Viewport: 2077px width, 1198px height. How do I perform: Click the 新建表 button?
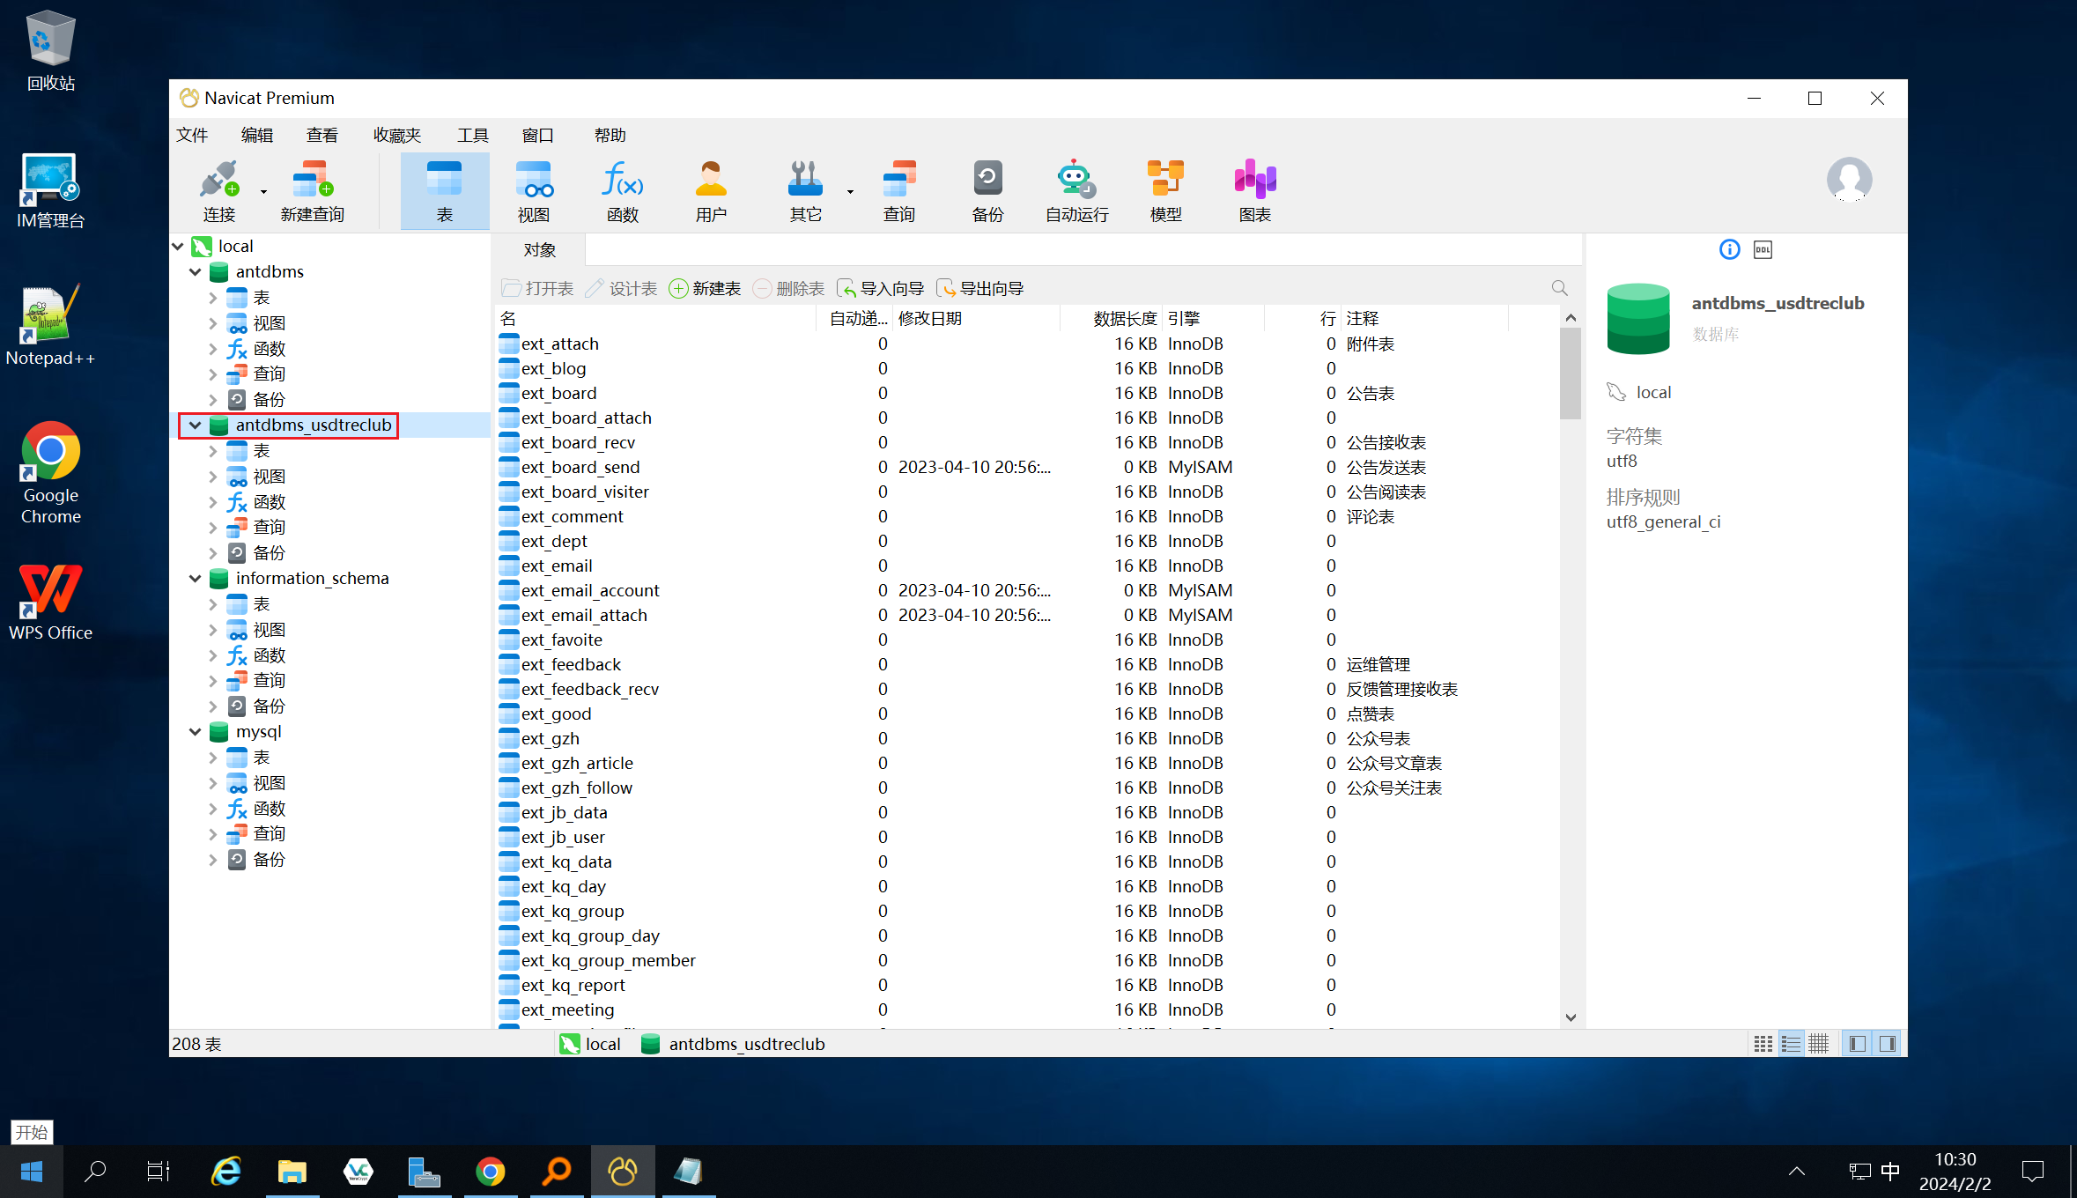[x=705, y=289]
